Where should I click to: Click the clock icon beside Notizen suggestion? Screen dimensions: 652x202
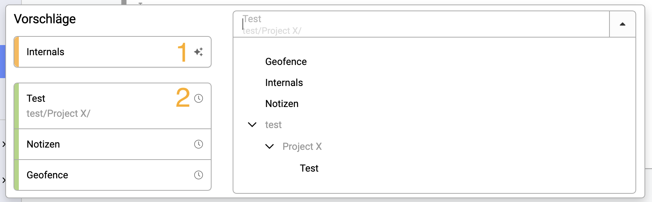pos(198,144)
